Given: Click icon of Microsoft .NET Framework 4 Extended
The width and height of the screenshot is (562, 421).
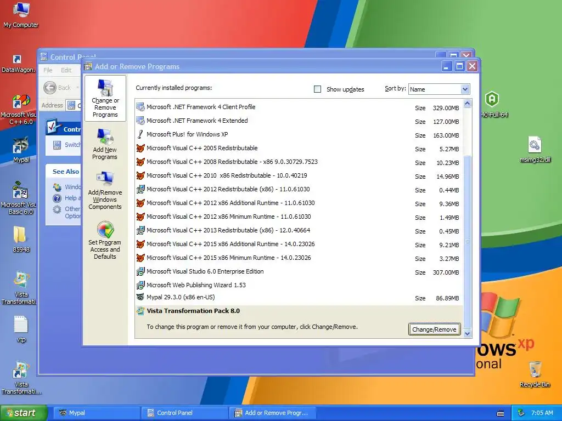Looking at the screenshot, I should 140,121.
